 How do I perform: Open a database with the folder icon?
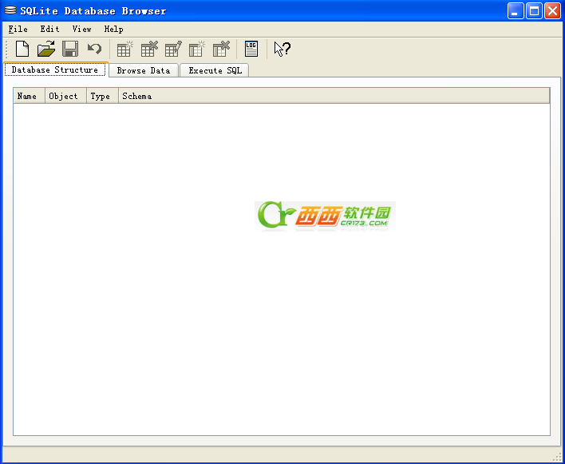coord(46,49)
